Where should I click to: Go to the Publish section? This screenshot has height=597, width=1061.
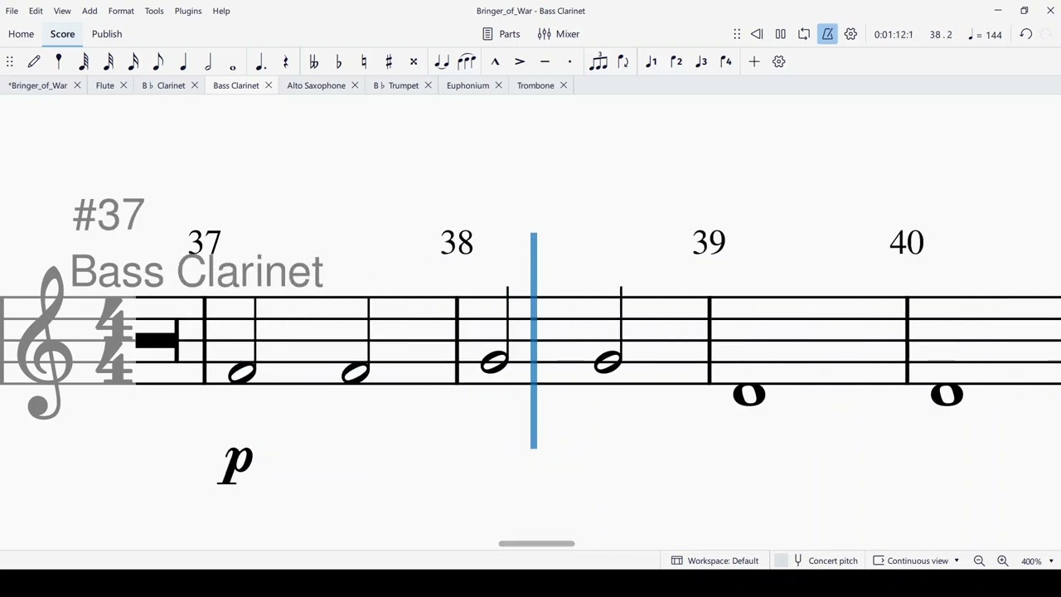(x=107, y=34)
